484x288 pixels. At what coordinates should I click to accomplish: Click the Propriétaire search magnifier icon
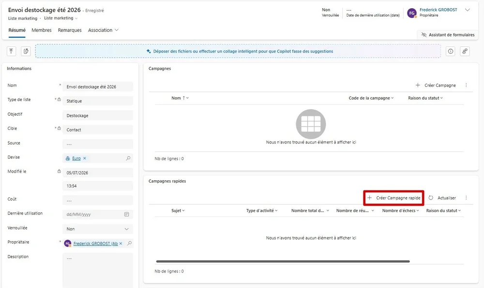click(129, 244)
